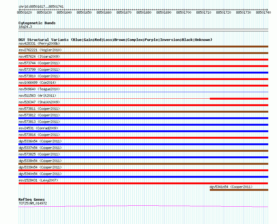
Task: Click the DGV Structural Variants track title
Action: (115, 40)
